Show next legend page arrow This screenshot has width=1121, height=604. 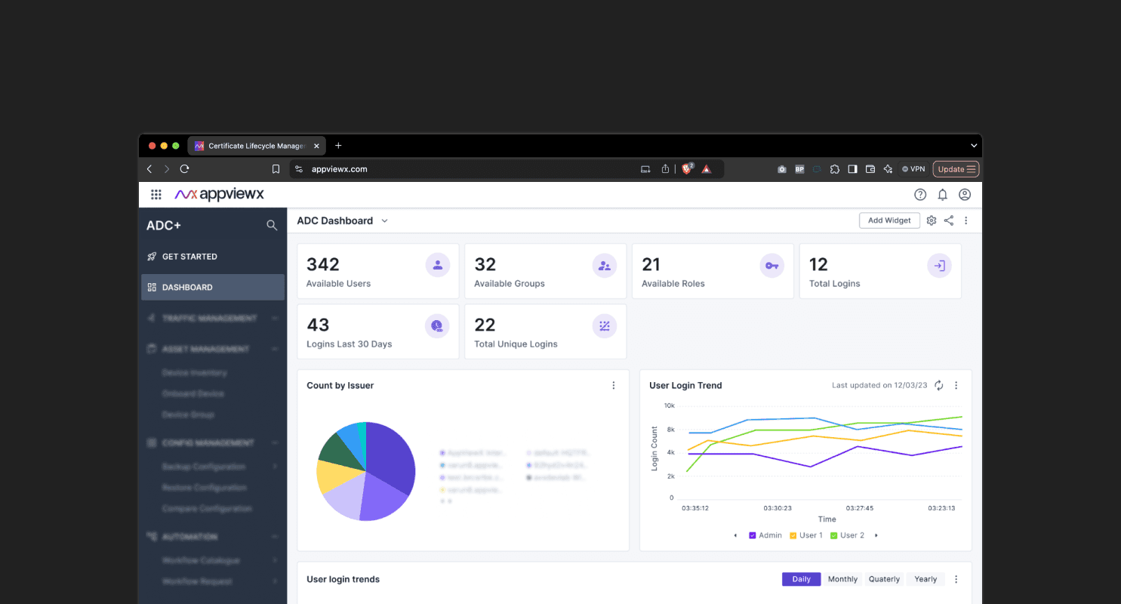point(876,535)
